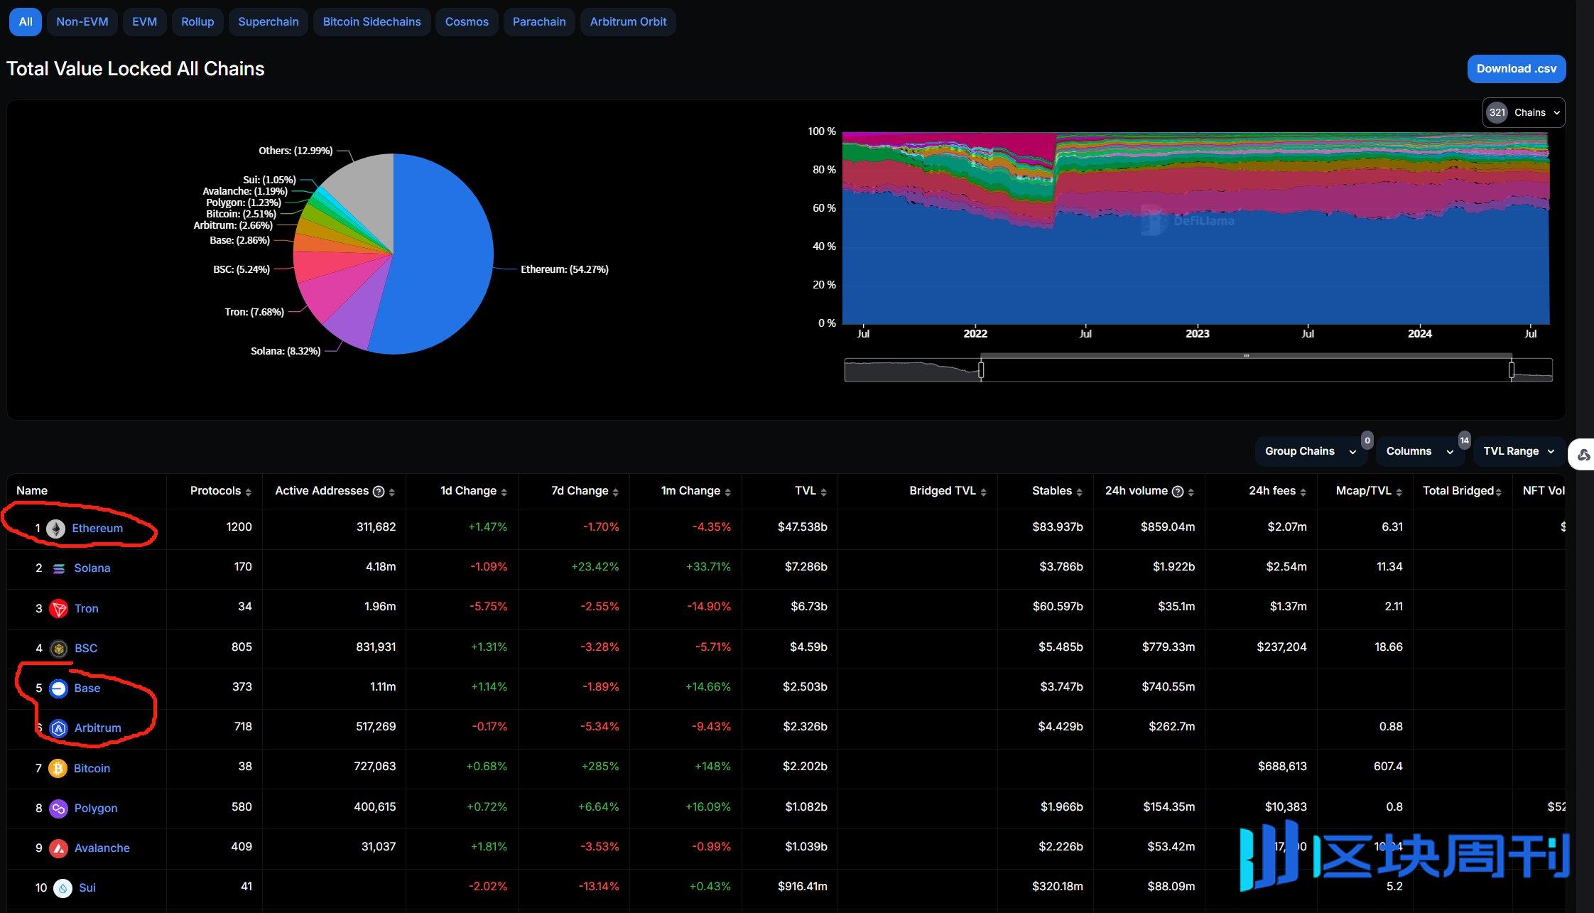Open the Sui chain link

(87, 888)
